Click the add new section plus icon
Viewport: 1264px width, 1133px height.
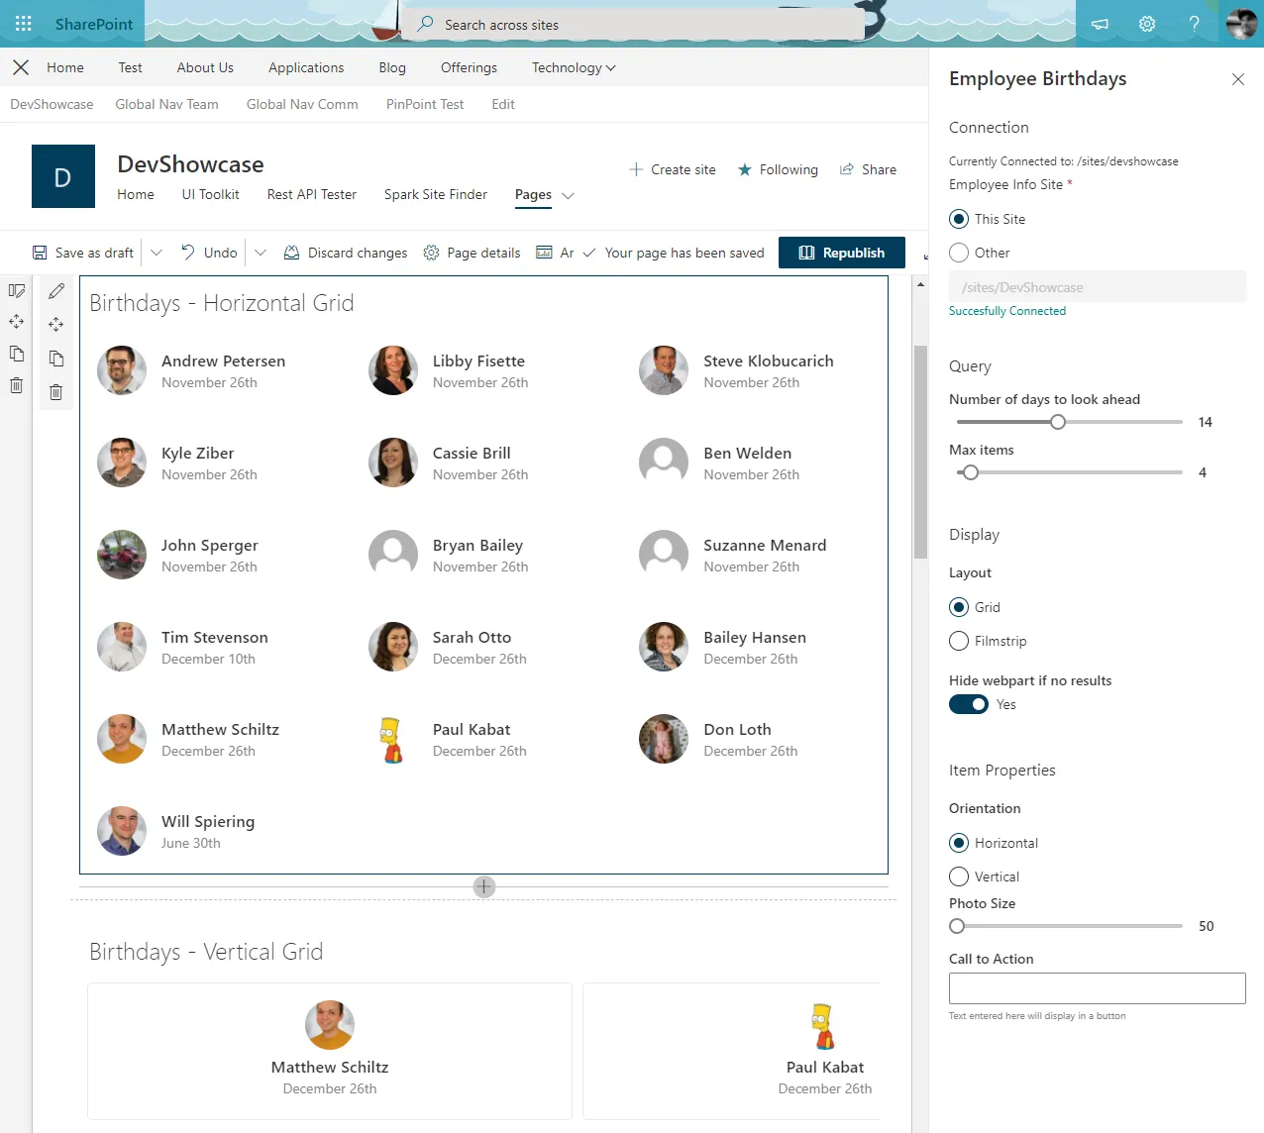click(x=484, y=886)
